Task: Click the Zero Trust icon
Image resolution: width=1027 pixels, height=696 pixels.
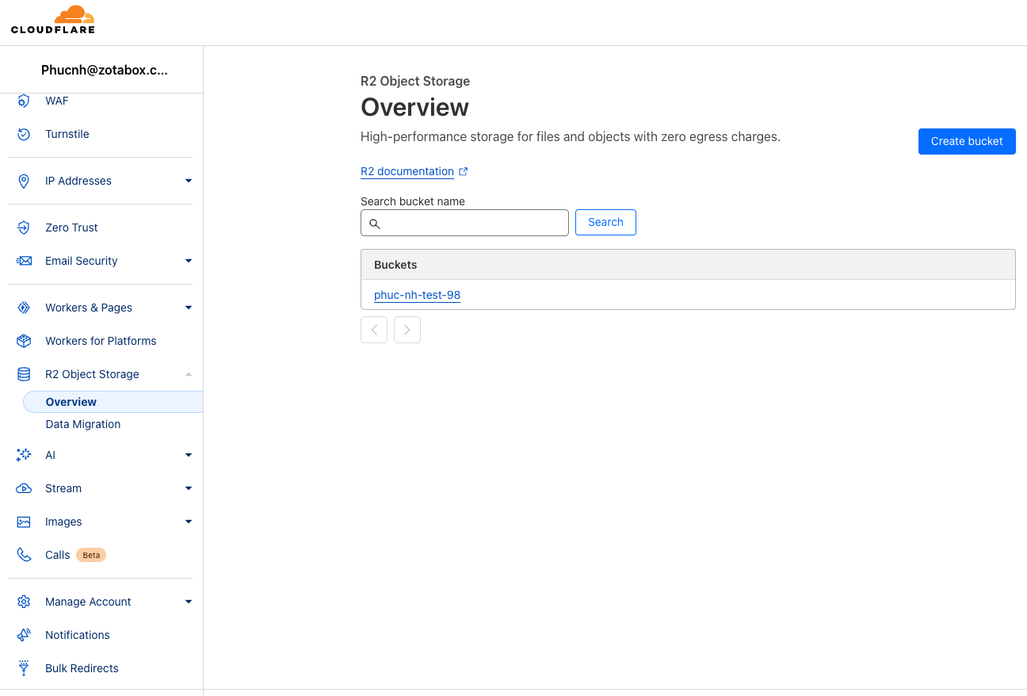Action: [24, 228]
